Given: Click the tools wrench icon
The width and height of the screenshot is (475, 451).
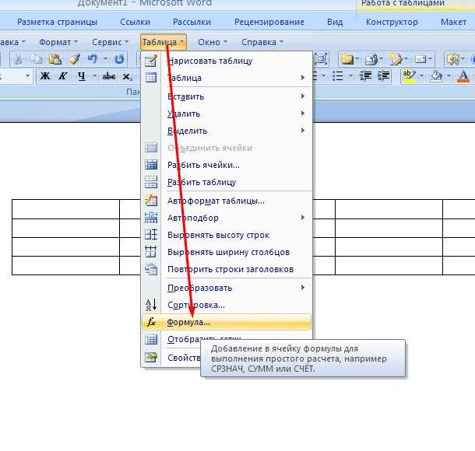Looking at the screenshot, I should pyautogui.click(x=453, y=59).
